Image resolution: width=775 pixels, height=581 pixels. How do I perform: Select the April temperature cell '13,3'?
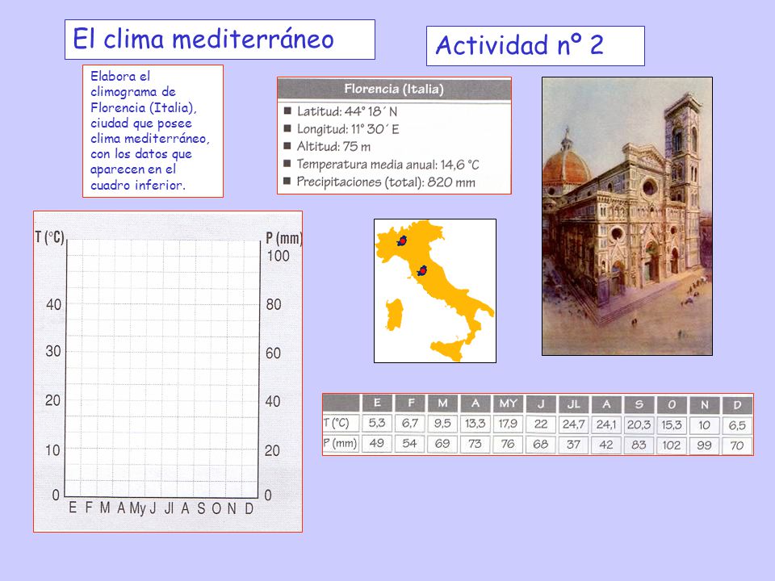point(475,424)
